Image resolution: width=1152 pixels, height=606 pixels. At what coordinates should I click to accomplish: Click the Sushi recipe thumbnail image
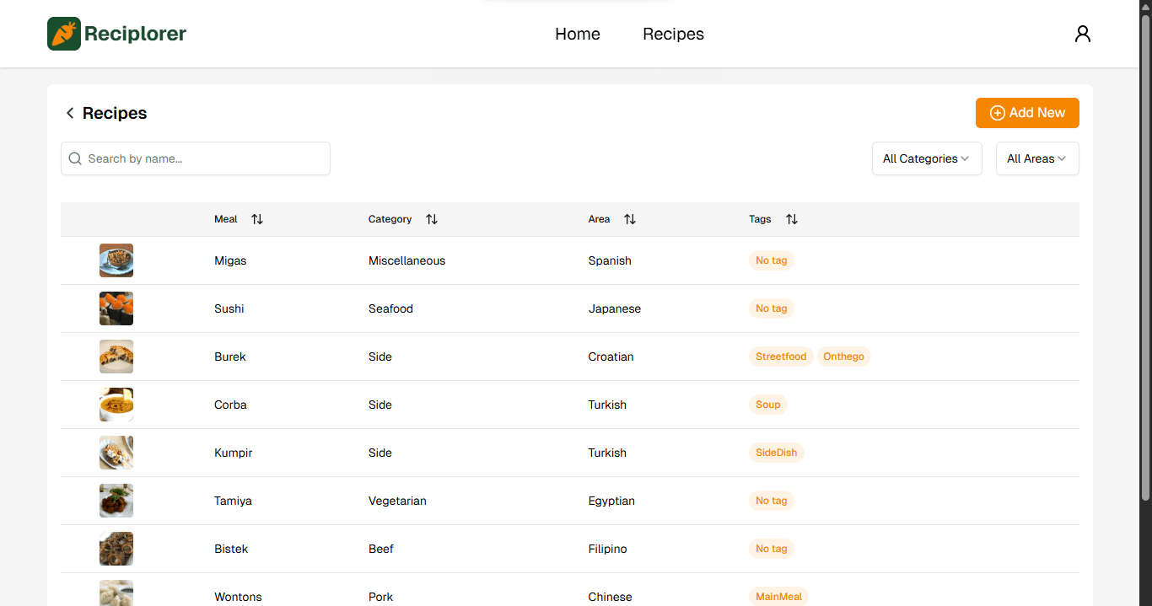point(116,308)
